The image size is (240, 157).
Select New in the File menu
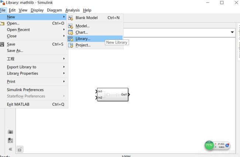[33, 17]
